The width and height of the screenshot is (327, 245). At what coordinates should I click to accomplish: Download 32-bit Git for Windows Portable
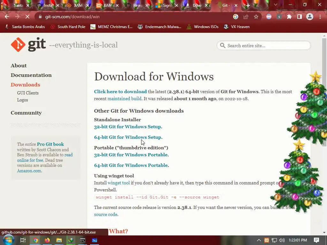coord(131,155)
